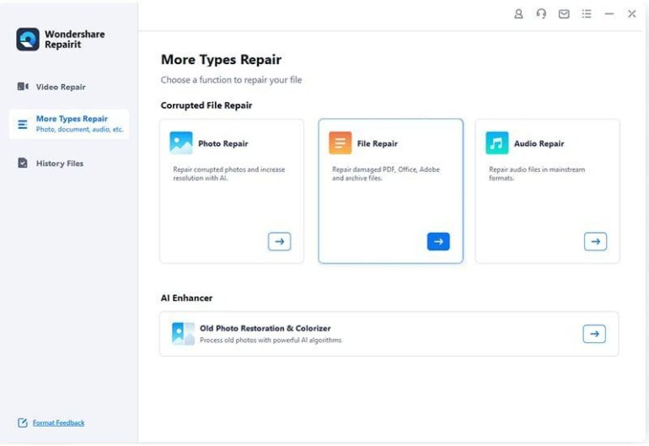
Task: Click 'Repair damaged PDF, Office, Adobe' description
Action: pos(386,174)
